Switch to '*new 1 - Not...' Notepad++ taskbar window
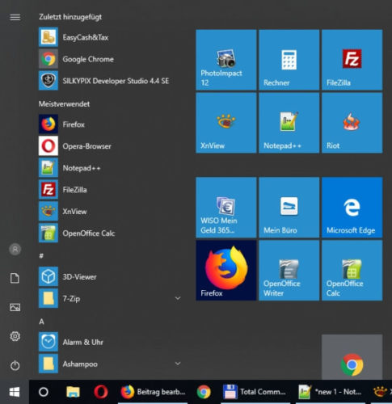392x404 pixels. coord(331,392)
